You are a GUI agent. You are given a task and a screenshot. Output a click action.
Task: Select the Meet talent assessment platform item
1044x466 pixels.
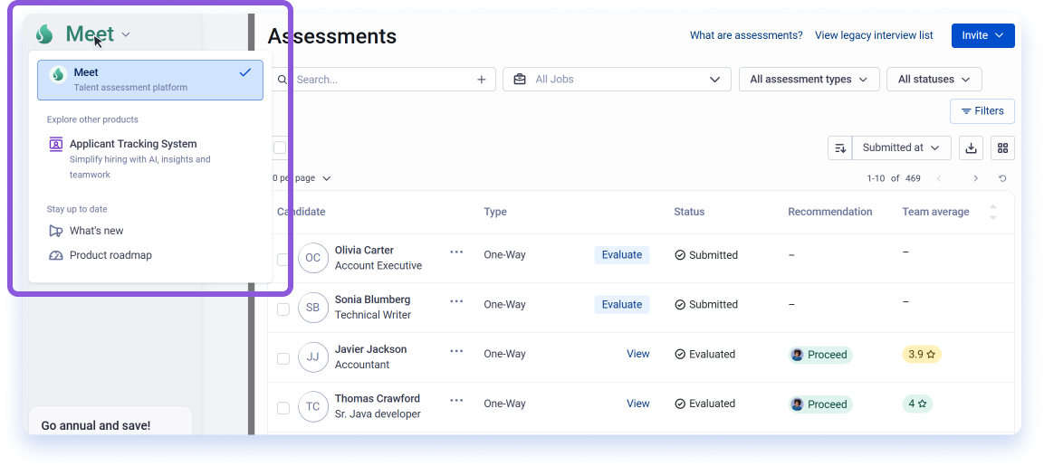point(149,80)
